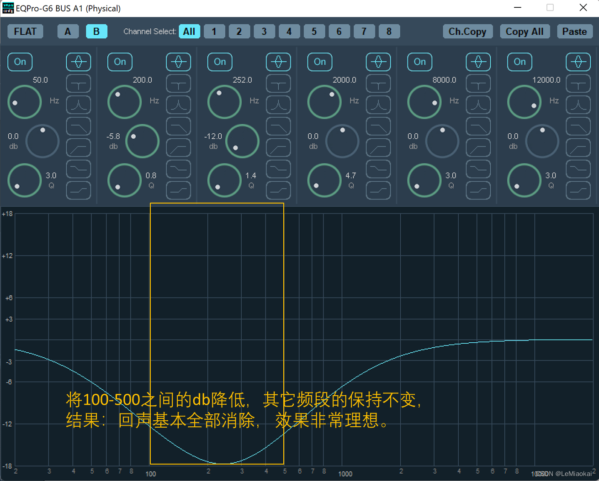Select the parametric bell filter for the 12000.0 Hz band
Viewport: 599px width, 481px height.
(578, 62)
